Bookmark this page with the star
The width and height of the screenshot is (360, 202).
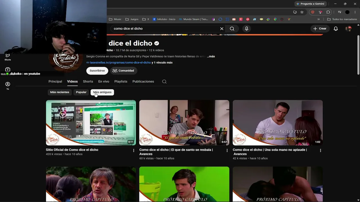302,12
